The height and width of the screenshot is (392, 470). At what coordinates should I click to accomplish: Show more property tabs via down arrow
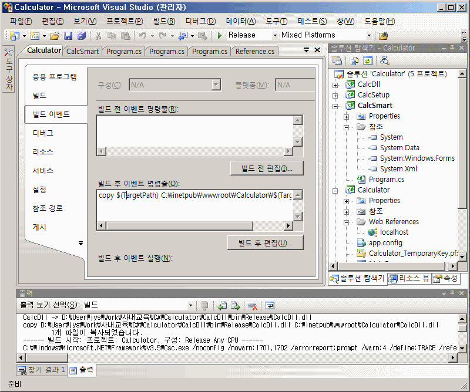pos(80,243)
